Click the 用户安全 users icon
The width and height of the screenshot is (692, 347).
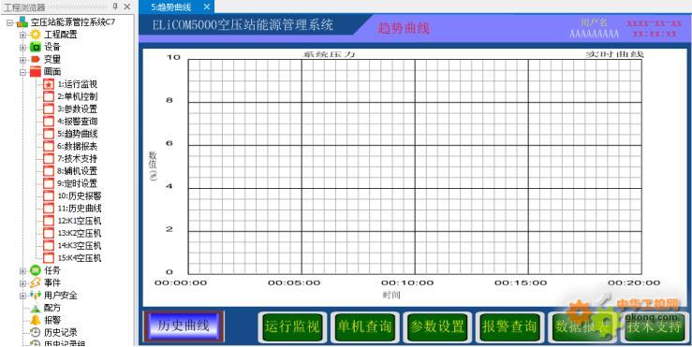click(36, 295)
